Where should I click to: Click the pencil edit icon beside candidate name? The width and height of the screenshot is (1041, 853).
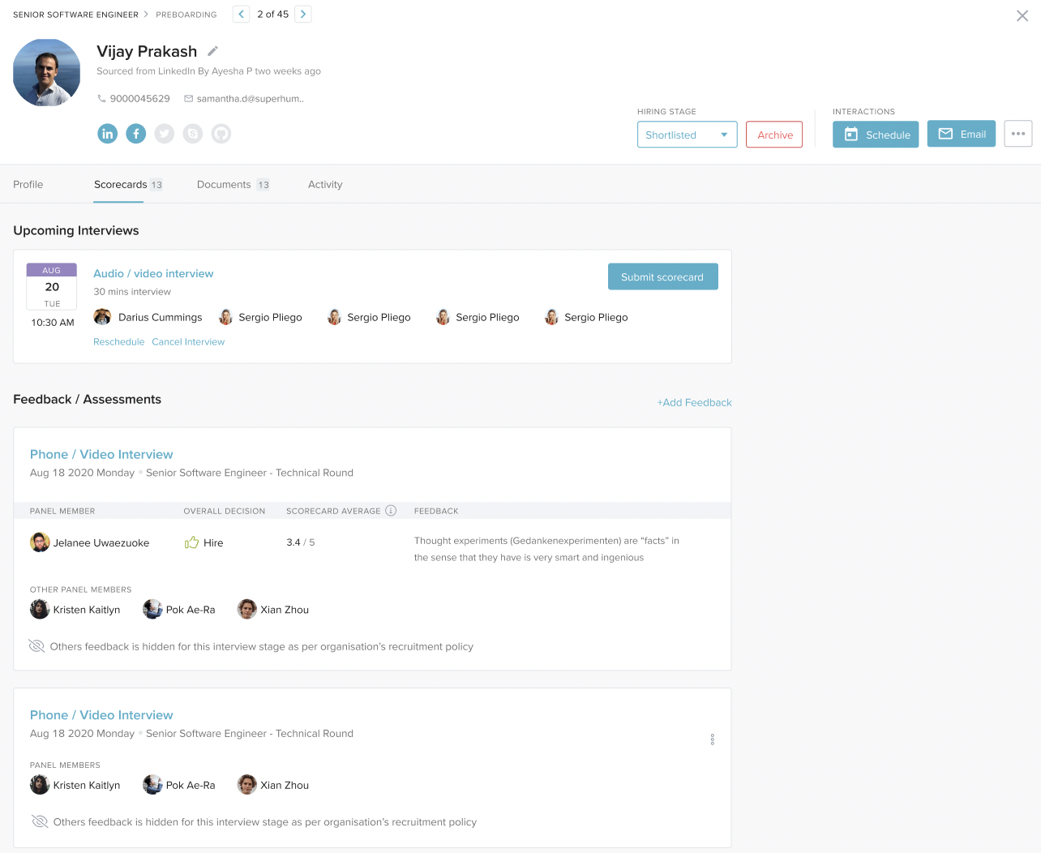pos(212,51)
